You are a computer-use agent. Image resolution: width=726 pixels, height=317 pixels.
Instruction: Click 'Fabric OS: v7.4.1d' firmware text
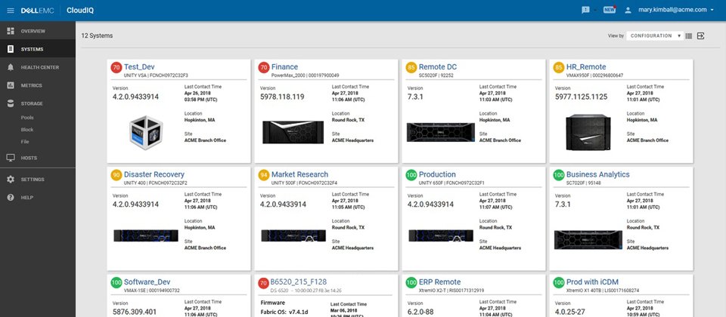(284, 312)
